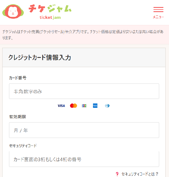The height and width of the screenshot is (177, 169).
Task: Click the ticket jam subtitle text
Action: point(50,17)
